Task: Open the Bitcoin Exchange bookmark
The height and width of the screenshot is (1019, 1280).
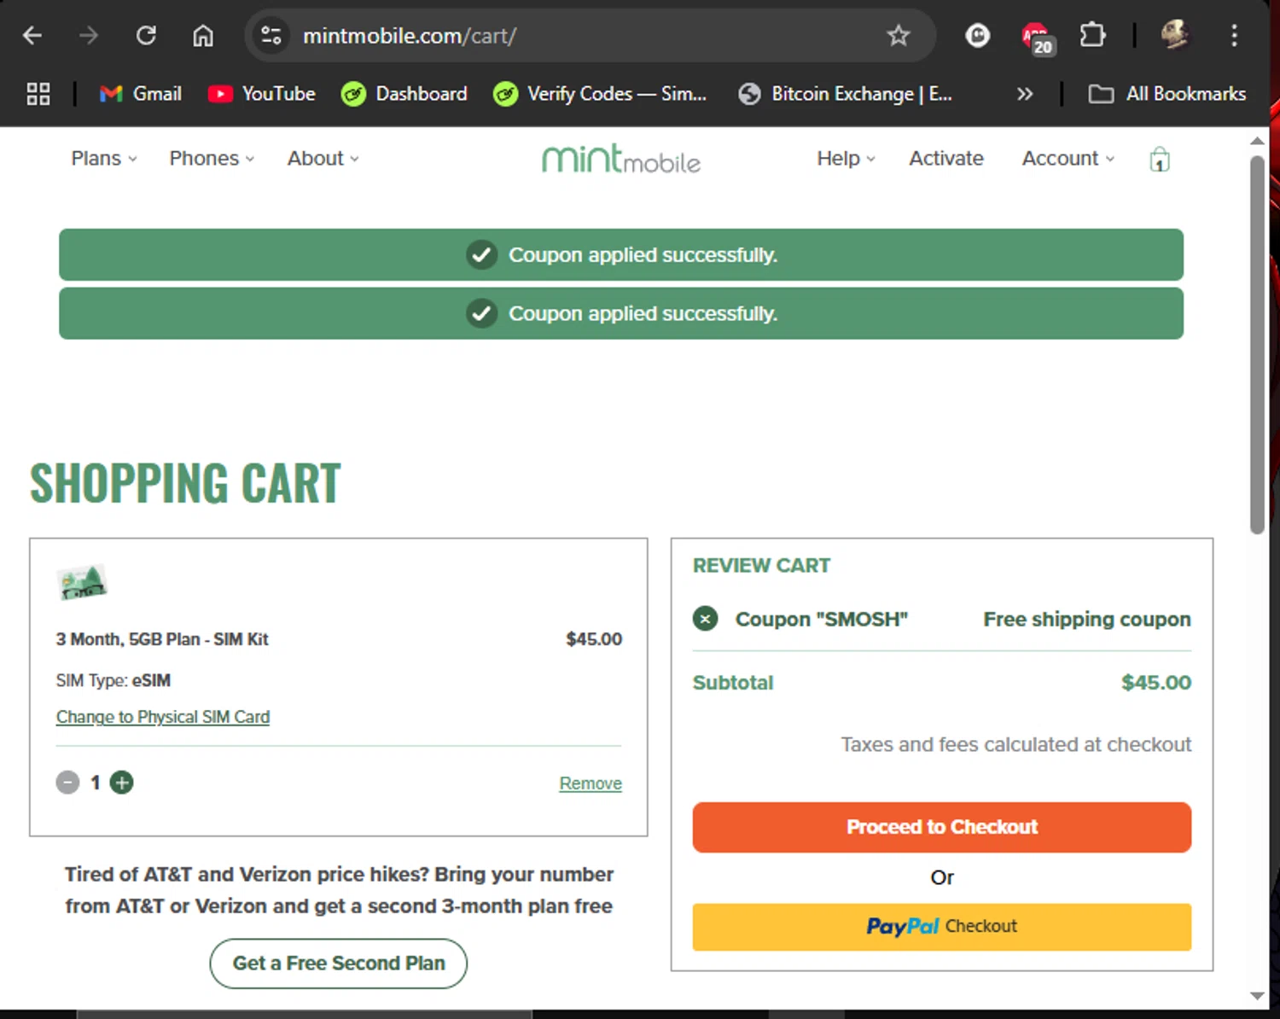Action: click(x=846, y=94)
